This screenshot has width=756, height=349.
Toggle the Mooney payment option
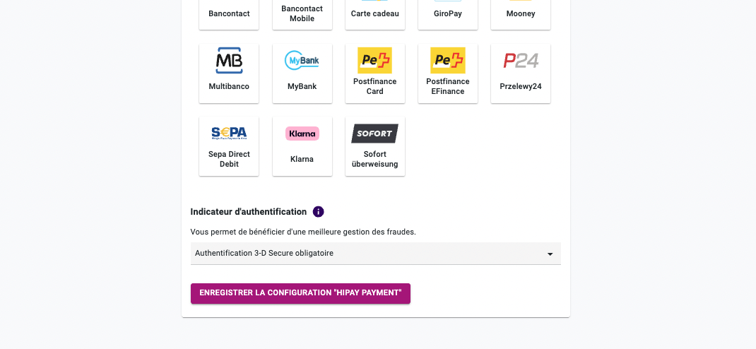coord(521,14)
